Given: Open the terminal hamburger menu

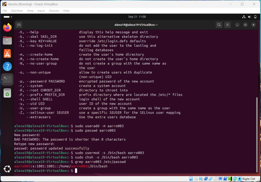Looking at the screenshot, I should pyautogui.click(x=227, y=25).
